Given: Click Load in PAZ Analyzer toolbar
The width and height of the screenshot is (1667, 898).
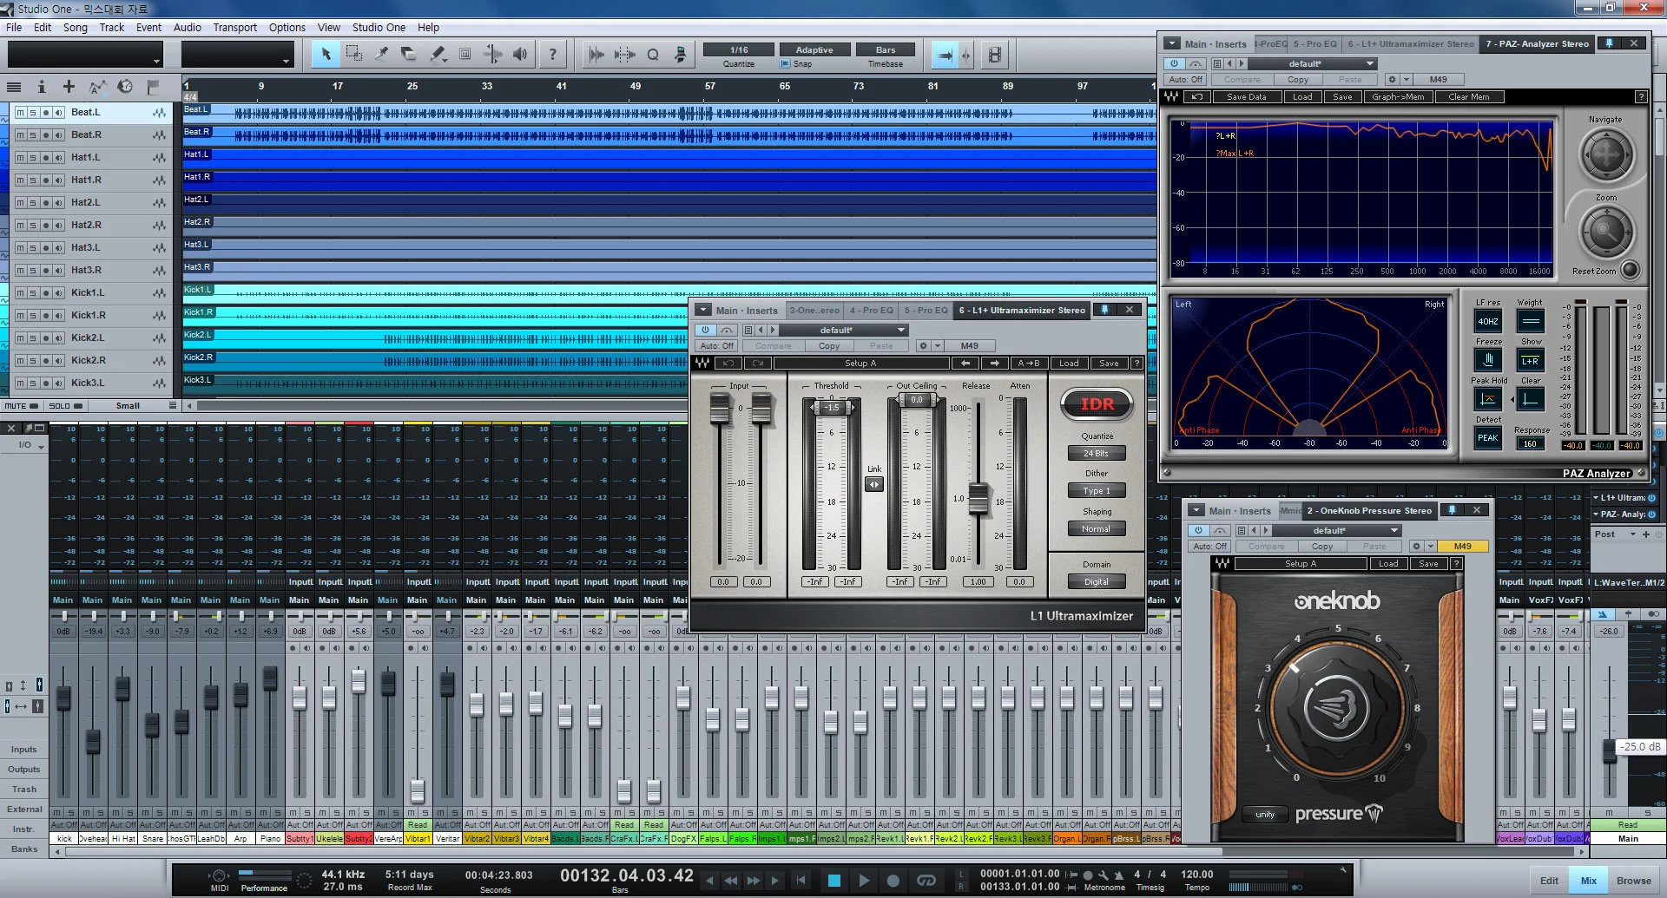Looking at the screenshot, I should click(x=1302, y=96).
